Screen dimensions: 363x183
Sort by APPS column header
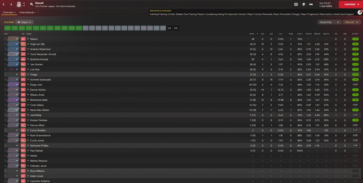(x=252, y=34)
